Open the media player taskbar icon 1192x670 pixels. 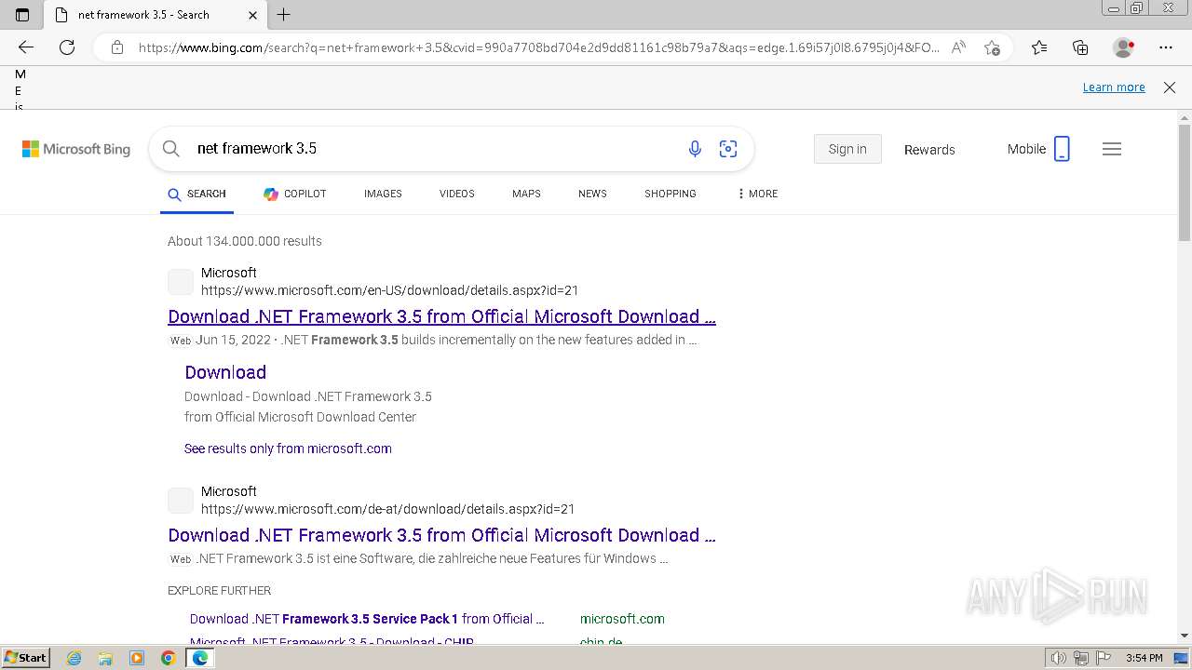(x=137, y=658)
